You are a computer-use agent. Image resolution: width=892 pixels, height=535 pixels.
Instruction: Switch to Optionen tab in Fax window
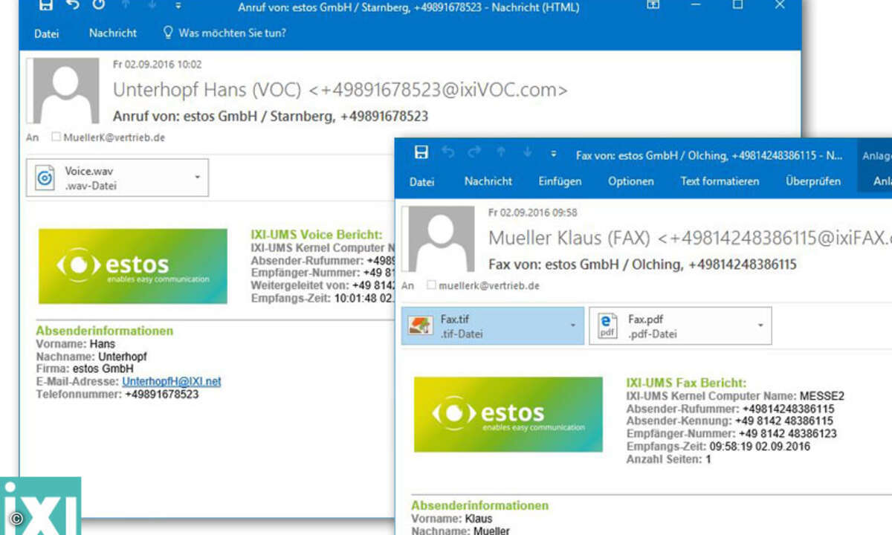[631, 181]
